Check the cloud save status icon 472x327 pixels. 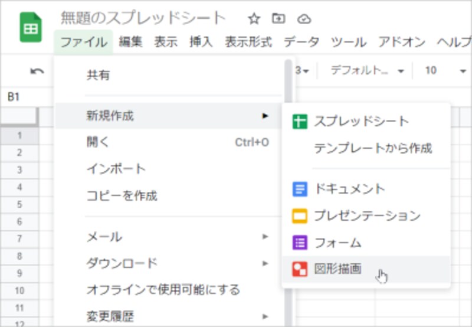point(304,19)
